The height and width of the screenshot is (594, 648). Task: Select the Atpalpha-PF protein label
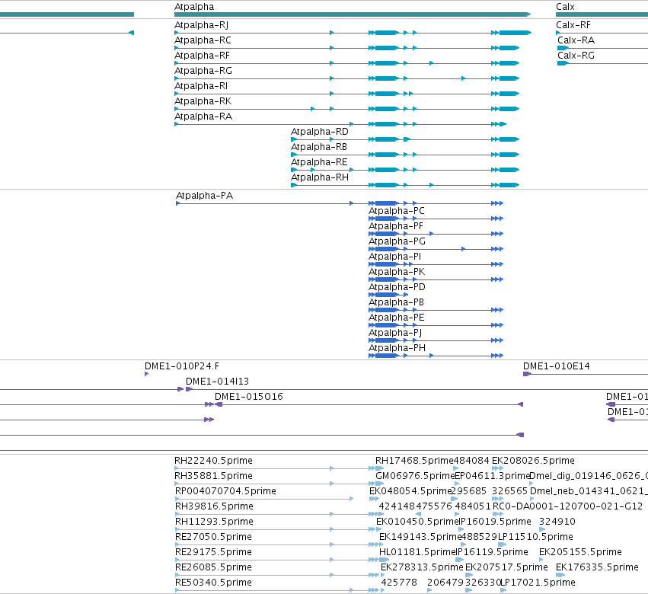click(x=395, y=226)
